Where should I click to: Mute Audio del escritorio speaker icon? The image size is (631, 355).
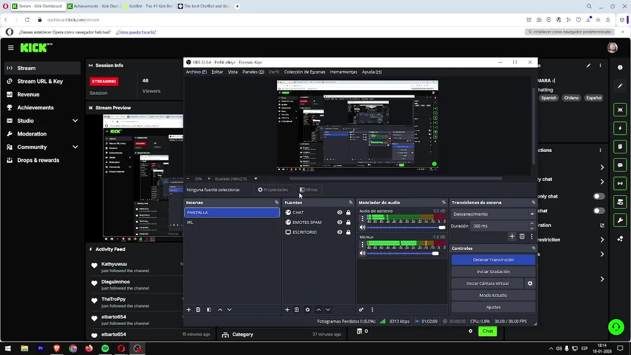[362, 227]
